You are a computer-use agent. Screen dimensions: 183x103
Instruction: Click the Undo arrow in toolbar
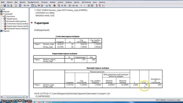click(x=25, y=6)
